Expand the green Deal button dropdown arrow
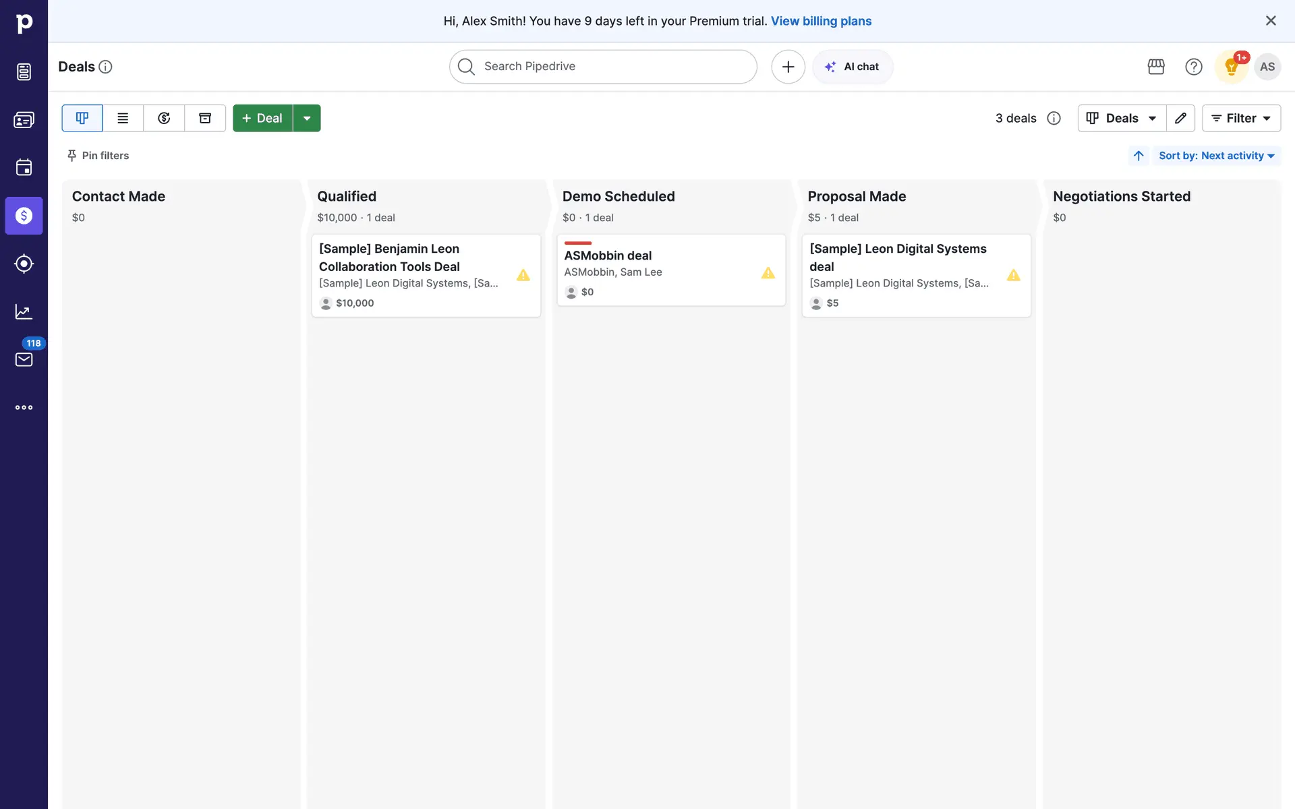This screenshot has width=1295, height=809. (x=307, y=118)
